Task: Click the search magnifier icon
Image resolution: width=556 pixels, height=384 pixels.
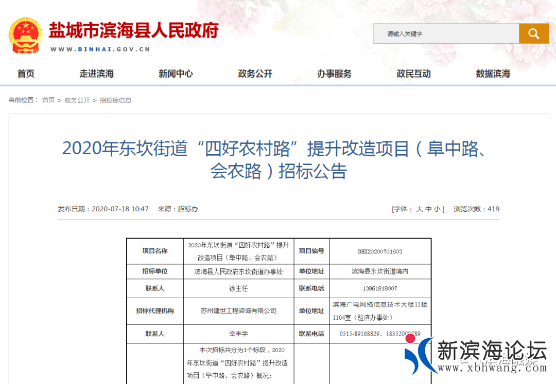Action: [x=534, y=33]
